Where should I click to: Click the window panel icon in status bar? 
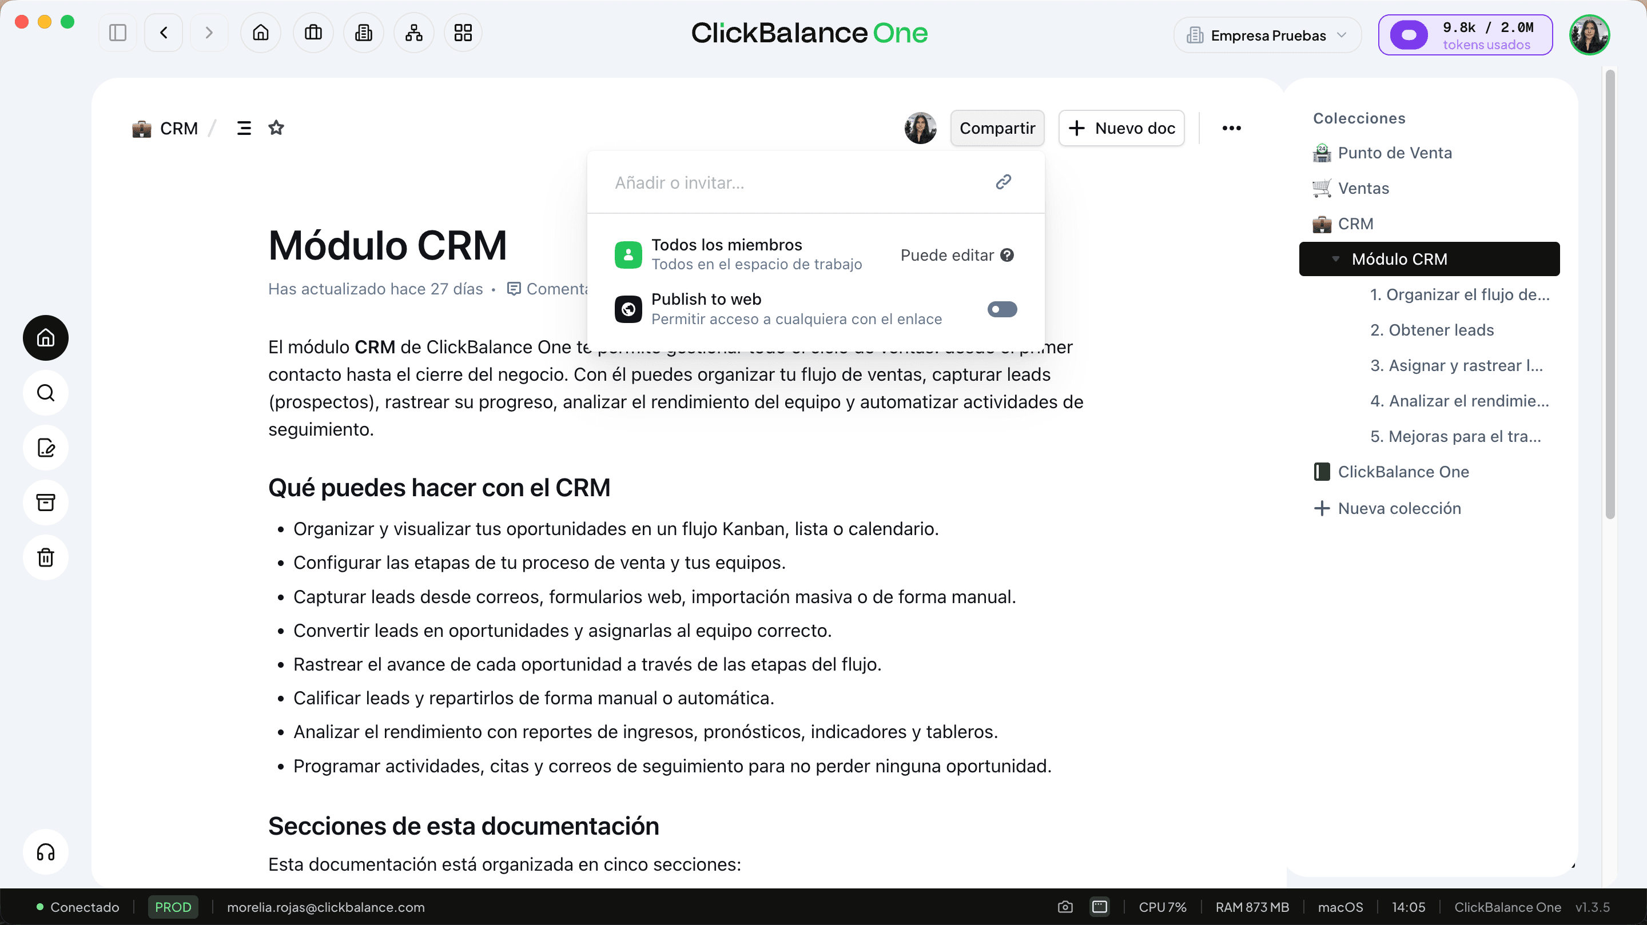(1099, 907)
